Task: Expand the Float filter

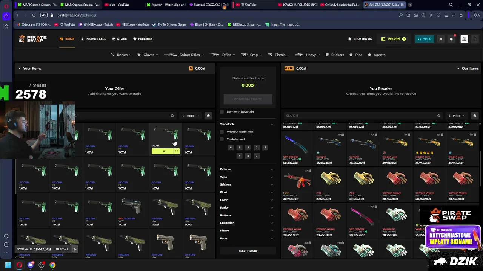Action: (247, 192)
